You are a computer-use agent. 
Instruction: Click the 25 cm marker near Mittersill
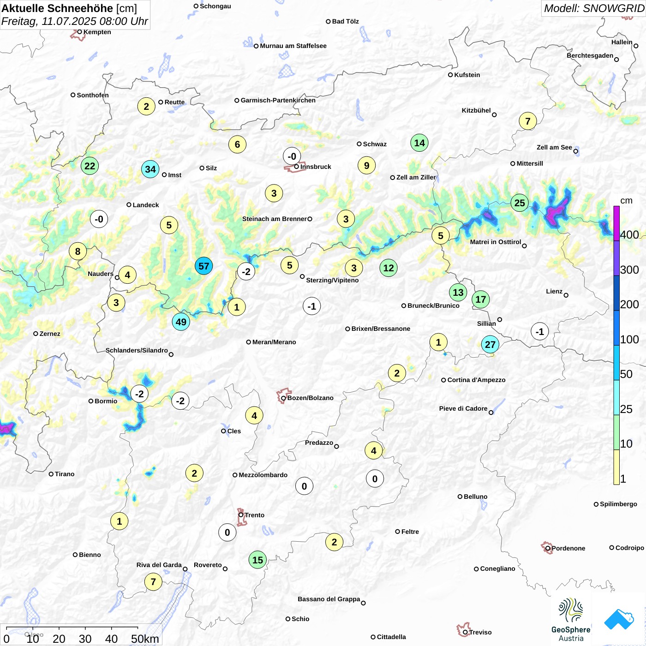(520, 203)
